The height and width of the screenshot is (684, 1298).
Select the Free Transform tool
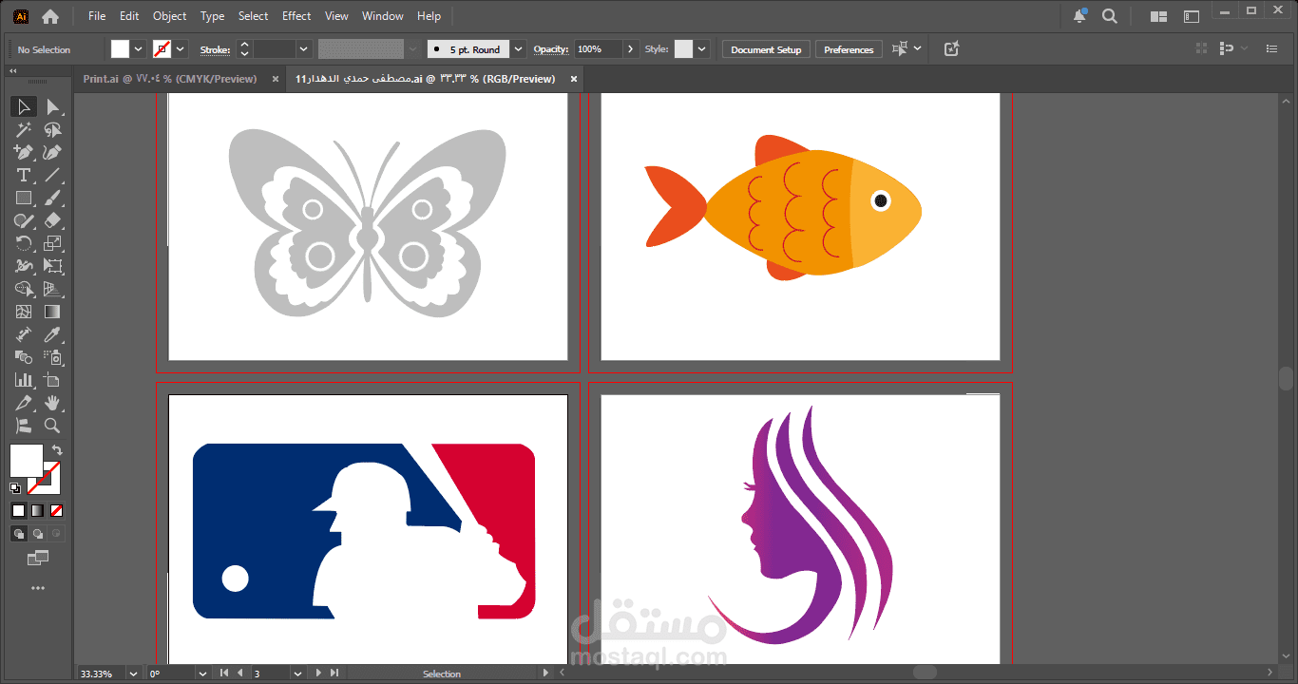[53, 266]
